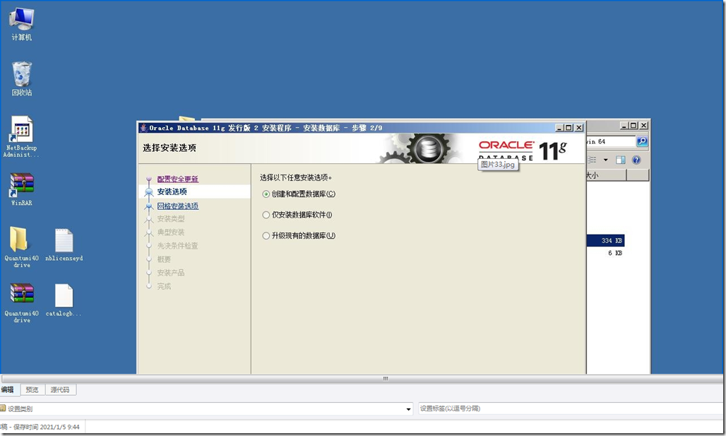The width and height of the screenshot is (726, 436).
Task: Select the 6 KB file row
Action: coord(606,253)
